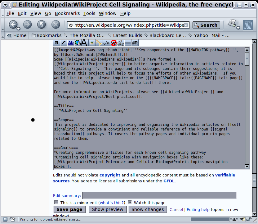Image resolution: width=258 pixels, height=224 pixels.
Task: Open the 'what's this?' minor edit link
Action: 112,203
